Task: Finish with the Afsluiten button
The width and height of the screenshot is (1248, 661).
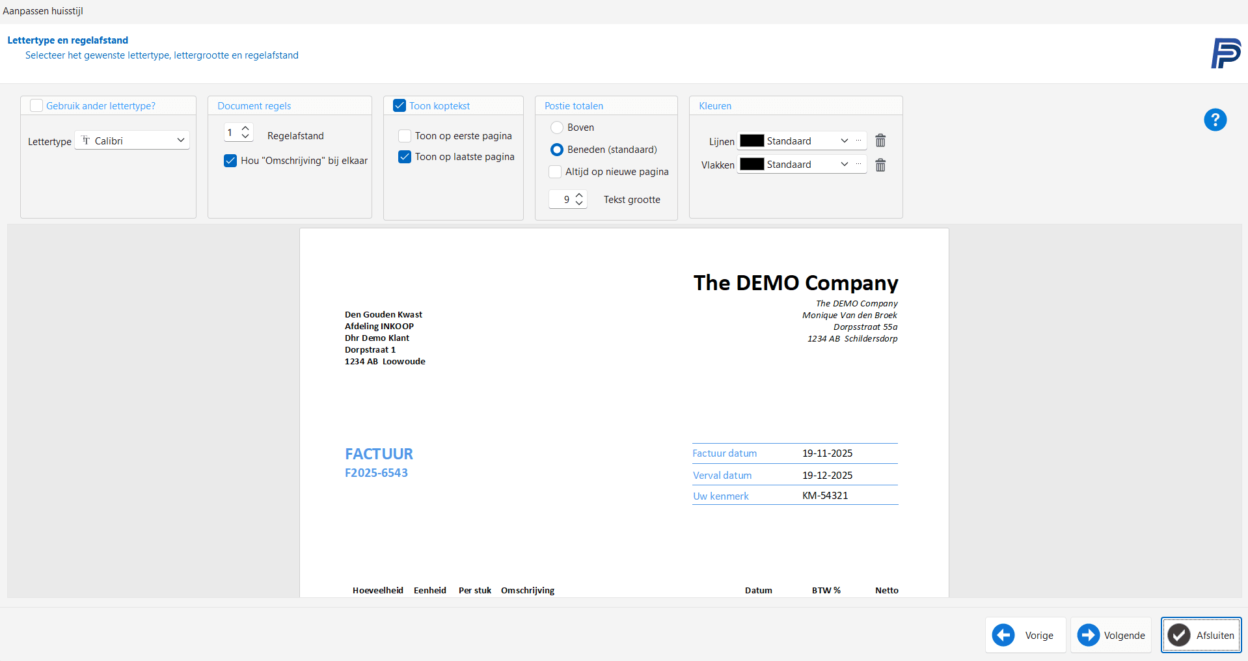Action: 1201,635
